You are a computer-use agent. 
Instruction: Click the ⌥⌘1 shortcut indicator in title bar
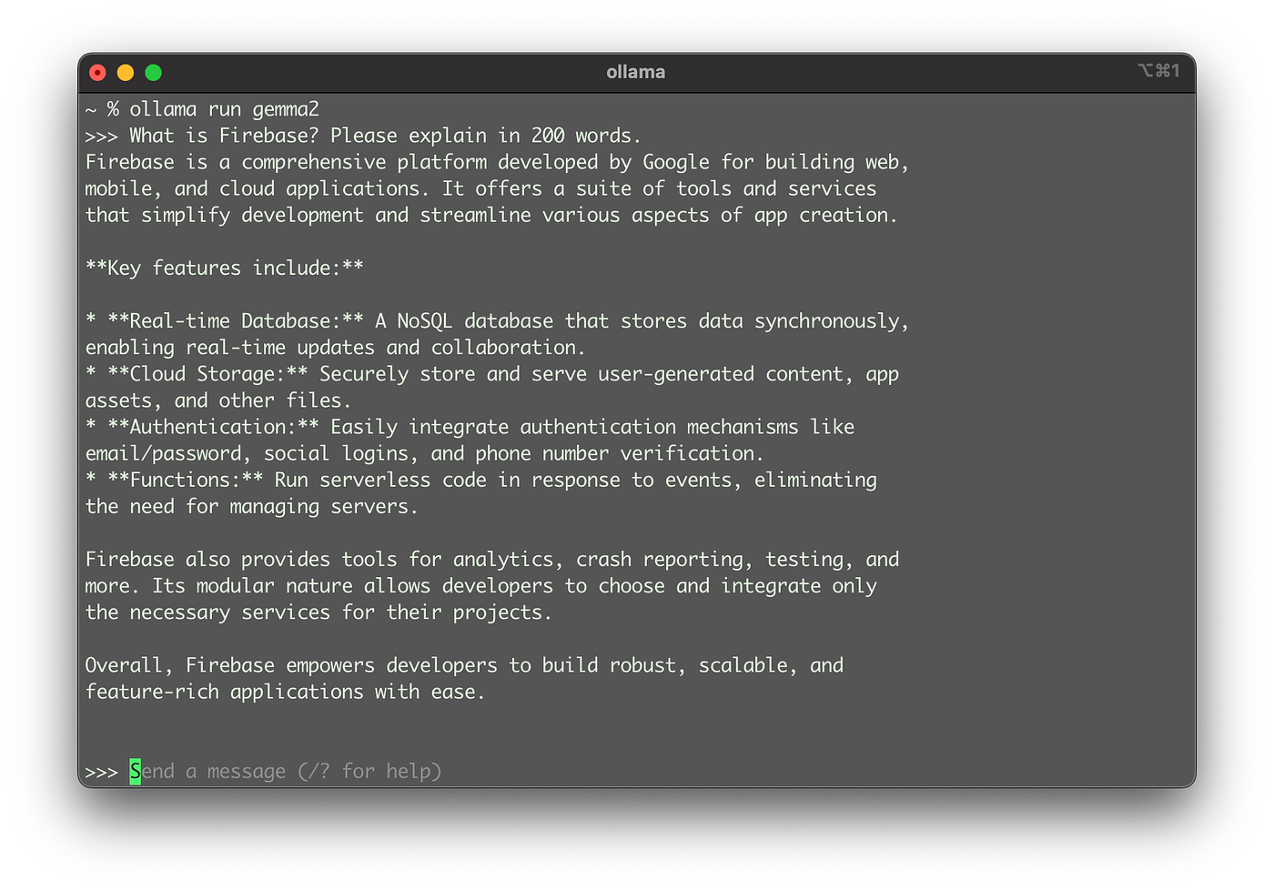(x=1158, y=71)
